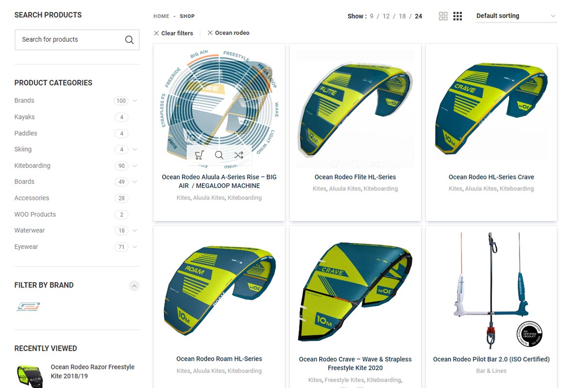Open the Eyewear category link

click(x=26, y=246)
